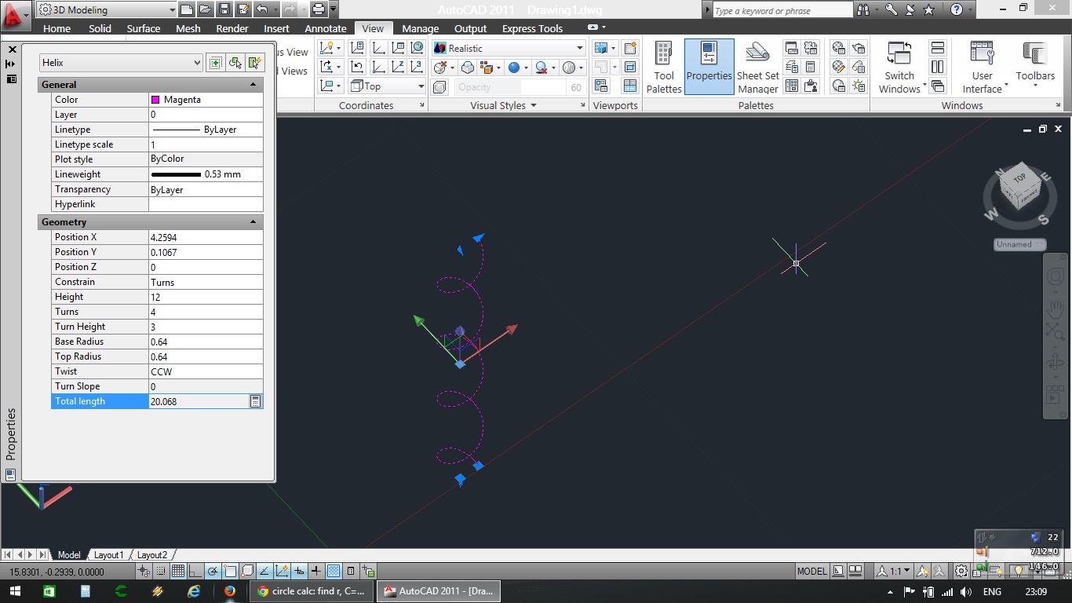The height and width of the screenshot is (603, 1072).
Task: Toggle Show Lineweight in status bar
Action: (316, 571)
